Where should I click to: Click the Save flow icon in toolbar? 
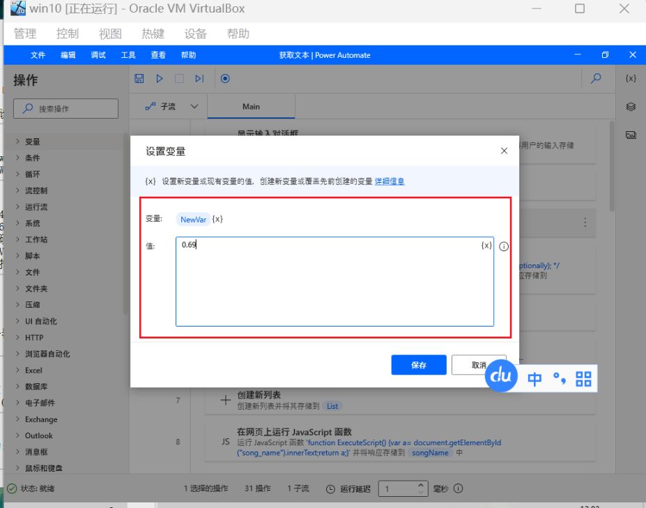point(139,79)
